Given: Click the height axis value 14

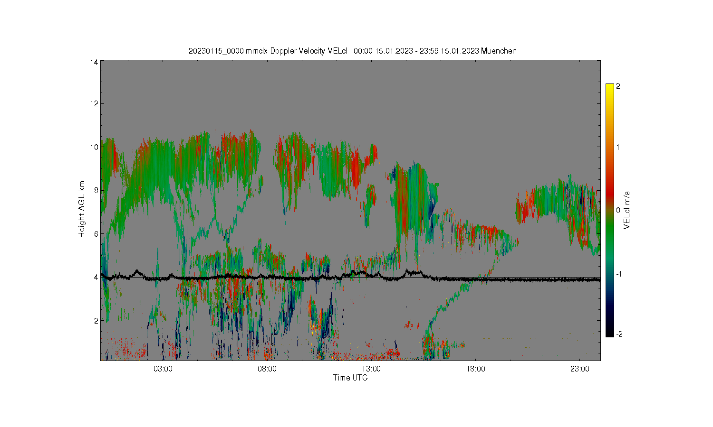Looking at the screenshot, I should [x=95, y=62].
